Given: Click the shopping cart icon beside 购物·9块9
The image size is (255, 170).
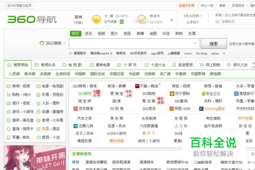Looking at the screenshot, I should point(8,95).
